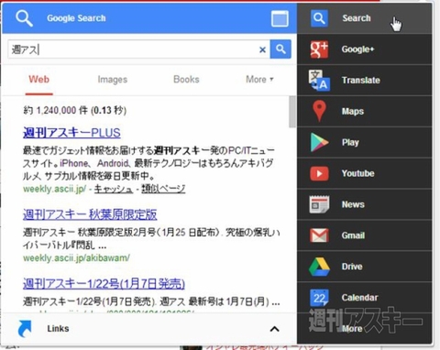
Task: Open the Play store triangle icon
Action: (319, 142)
